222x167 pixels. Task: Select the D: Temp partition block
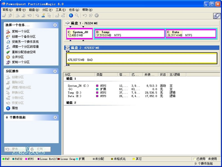point(130,33)
